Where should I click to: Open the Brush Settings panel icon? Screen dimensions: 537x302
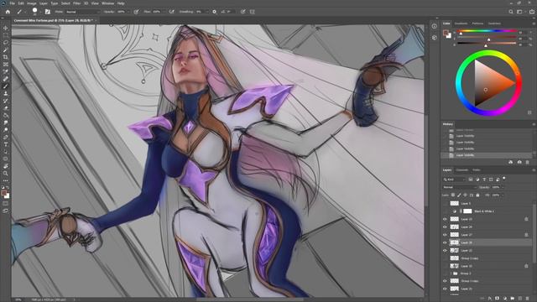[x=48, y=12]
